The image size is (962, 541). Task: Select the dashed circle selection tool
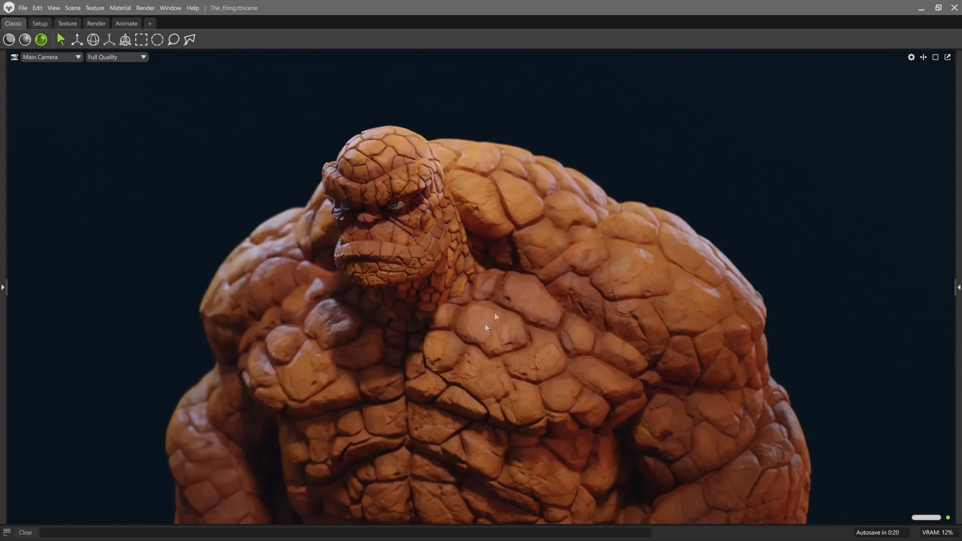157,40
